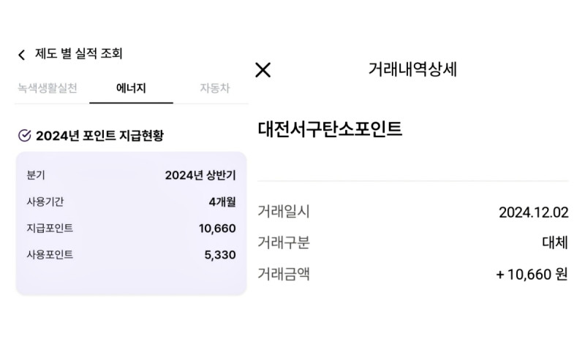Click the 거래구분 value 대체

click(x=555, y=242)
